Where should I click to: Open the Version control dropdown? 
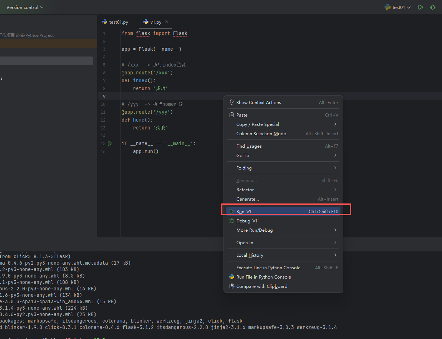click(25, 7)
